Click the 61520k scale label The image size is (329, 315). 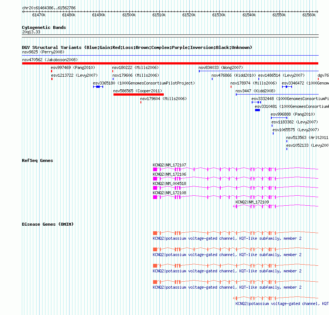click(189, 15)
